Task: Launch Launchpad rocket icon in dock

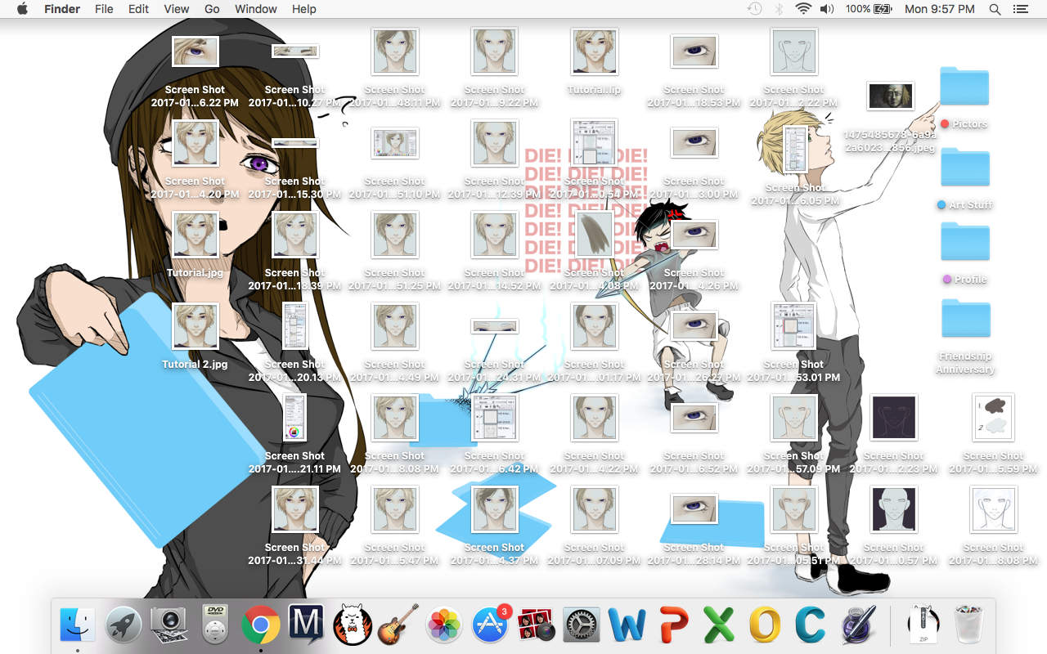Action: (x=124, y=625)
